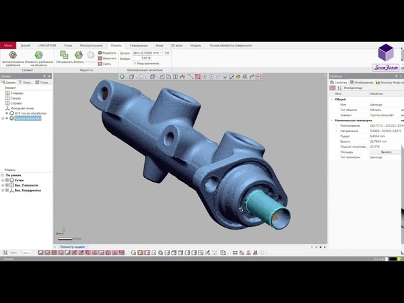Toggle the Разр.проникнов. checkbox
The width and height of the screenshot is (404, 303).
135,63
